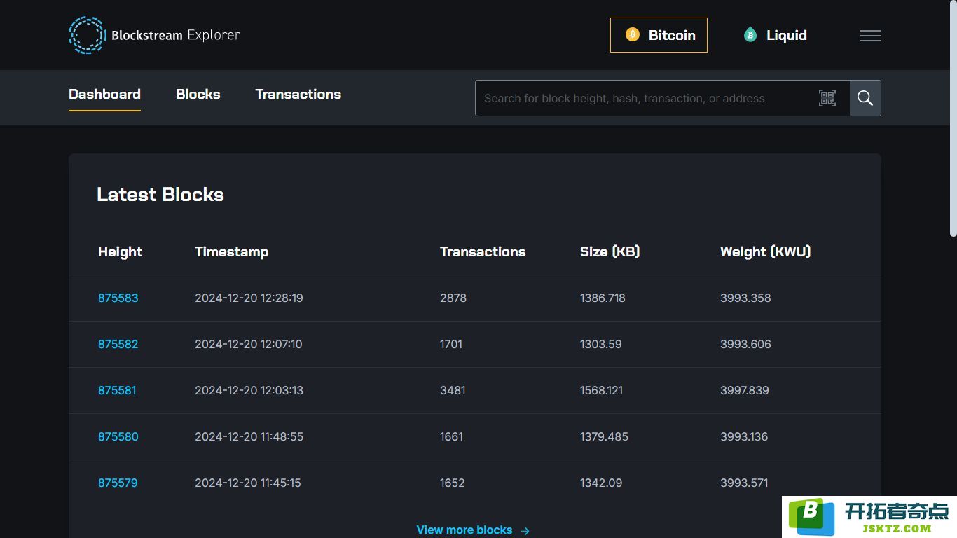
Task: Click transaction count 1661
Action: tap(451, 436)
